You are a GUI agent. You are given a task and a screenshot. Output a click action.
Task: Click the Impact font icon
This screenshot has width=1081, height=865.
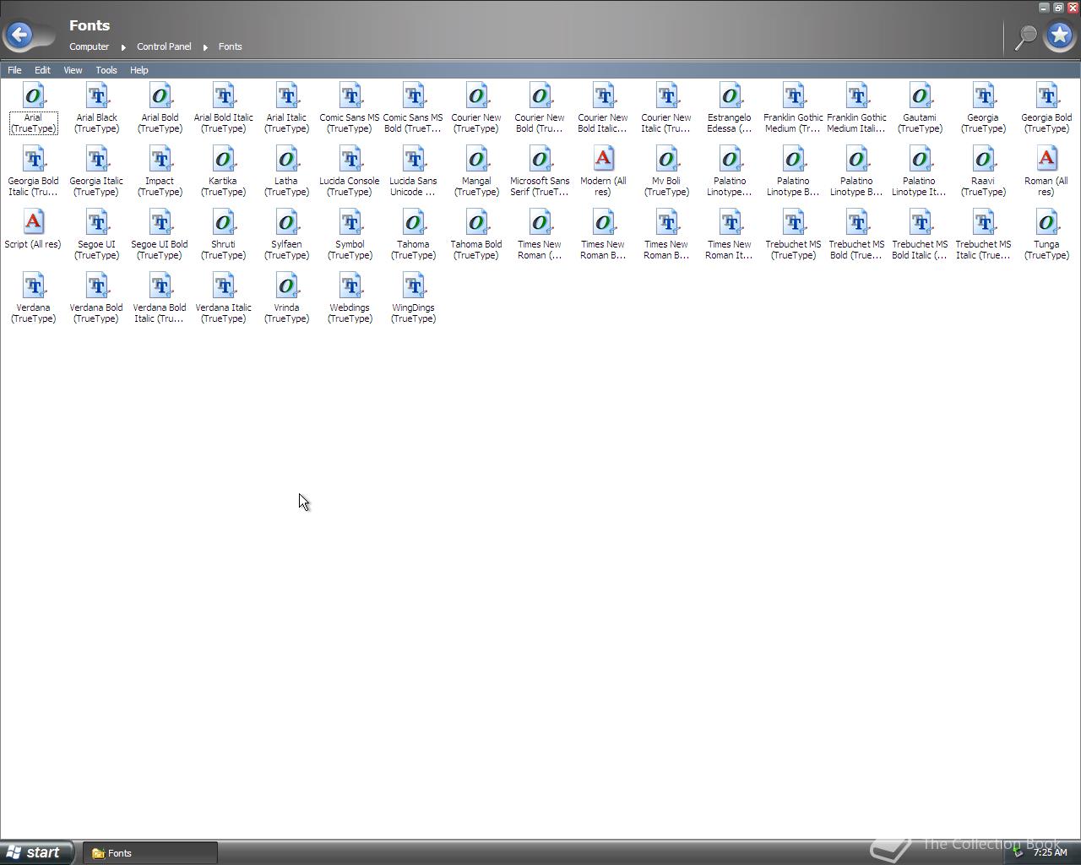[x=160, y=159]
